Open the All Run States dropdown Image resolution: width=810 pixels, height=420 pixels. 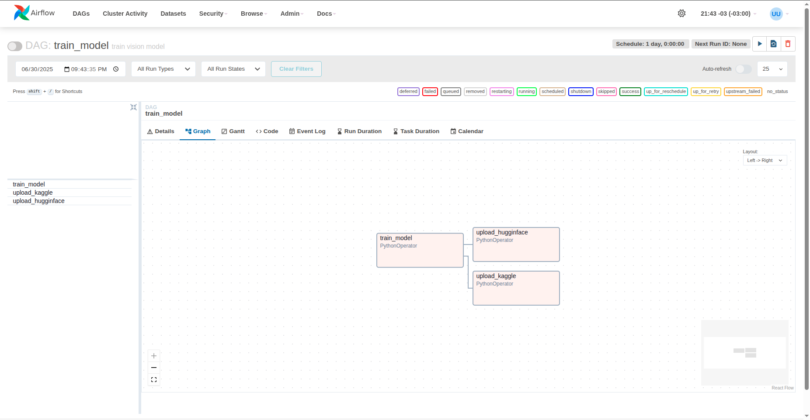[x=233, y=69]
